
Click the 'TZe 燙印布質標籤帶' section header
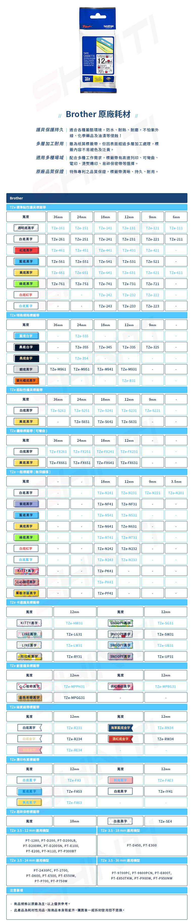point(97,759)
